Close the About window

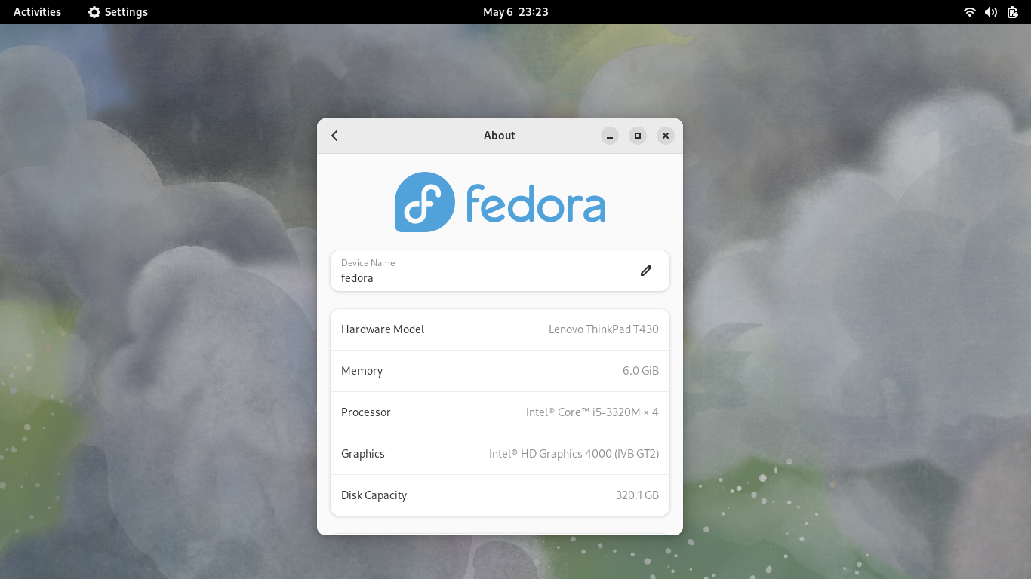[665, 136]
